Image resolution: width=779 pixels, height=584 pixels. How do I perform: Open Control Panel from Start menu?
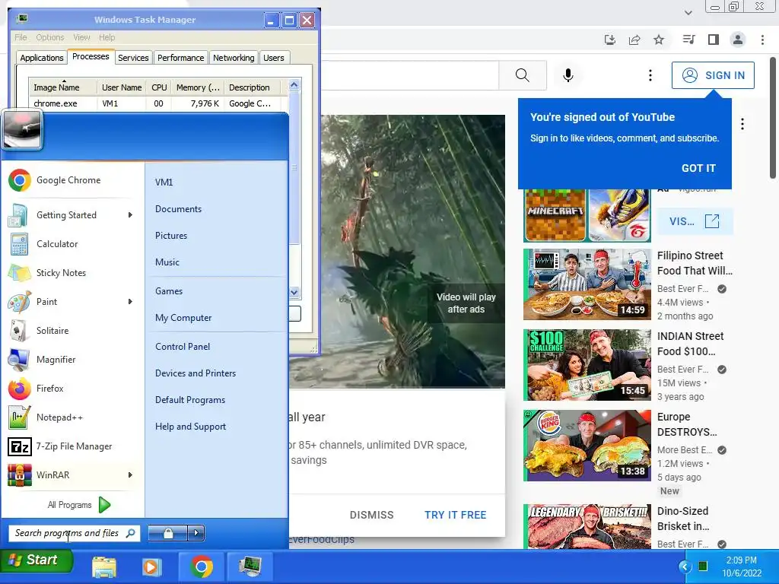click(183, 347)
